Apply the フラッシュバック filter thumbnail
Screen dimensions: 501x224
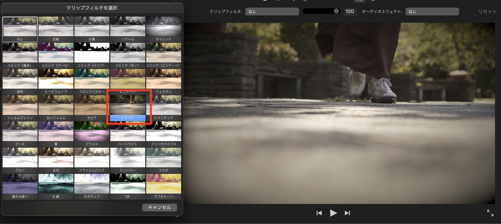[92, 160]
